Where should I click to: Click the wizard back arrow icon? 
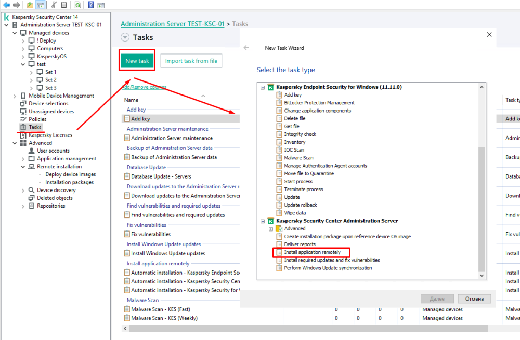(x=246, y=48)
